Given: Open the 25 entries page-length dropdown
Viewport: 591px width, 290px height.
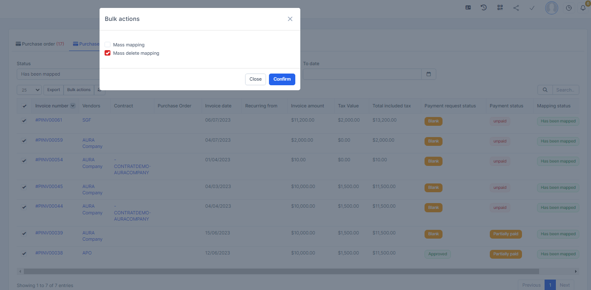Looking at the screenshot, I should click(x=29, y=90).
